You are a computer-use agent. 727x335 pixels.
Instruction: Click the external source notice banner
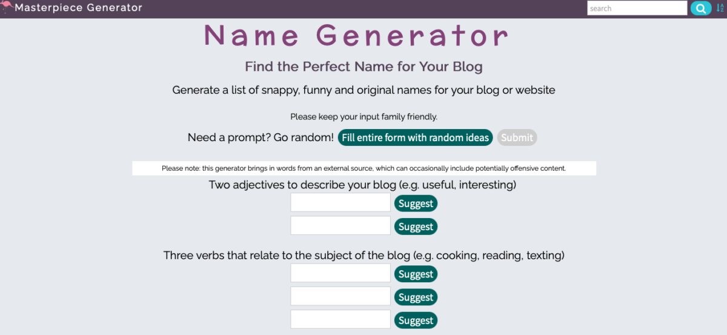(363, 168)
